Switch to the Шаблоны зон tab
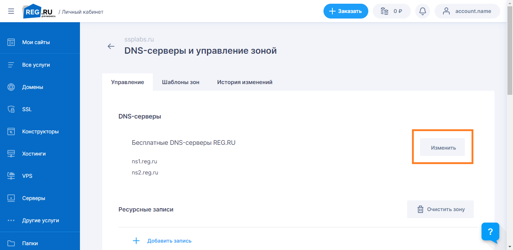The height and width of the screenshot is (250, 513). pos(181,82)
